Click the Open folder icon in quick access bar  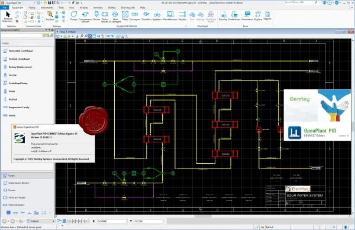[x=46, y=3]
